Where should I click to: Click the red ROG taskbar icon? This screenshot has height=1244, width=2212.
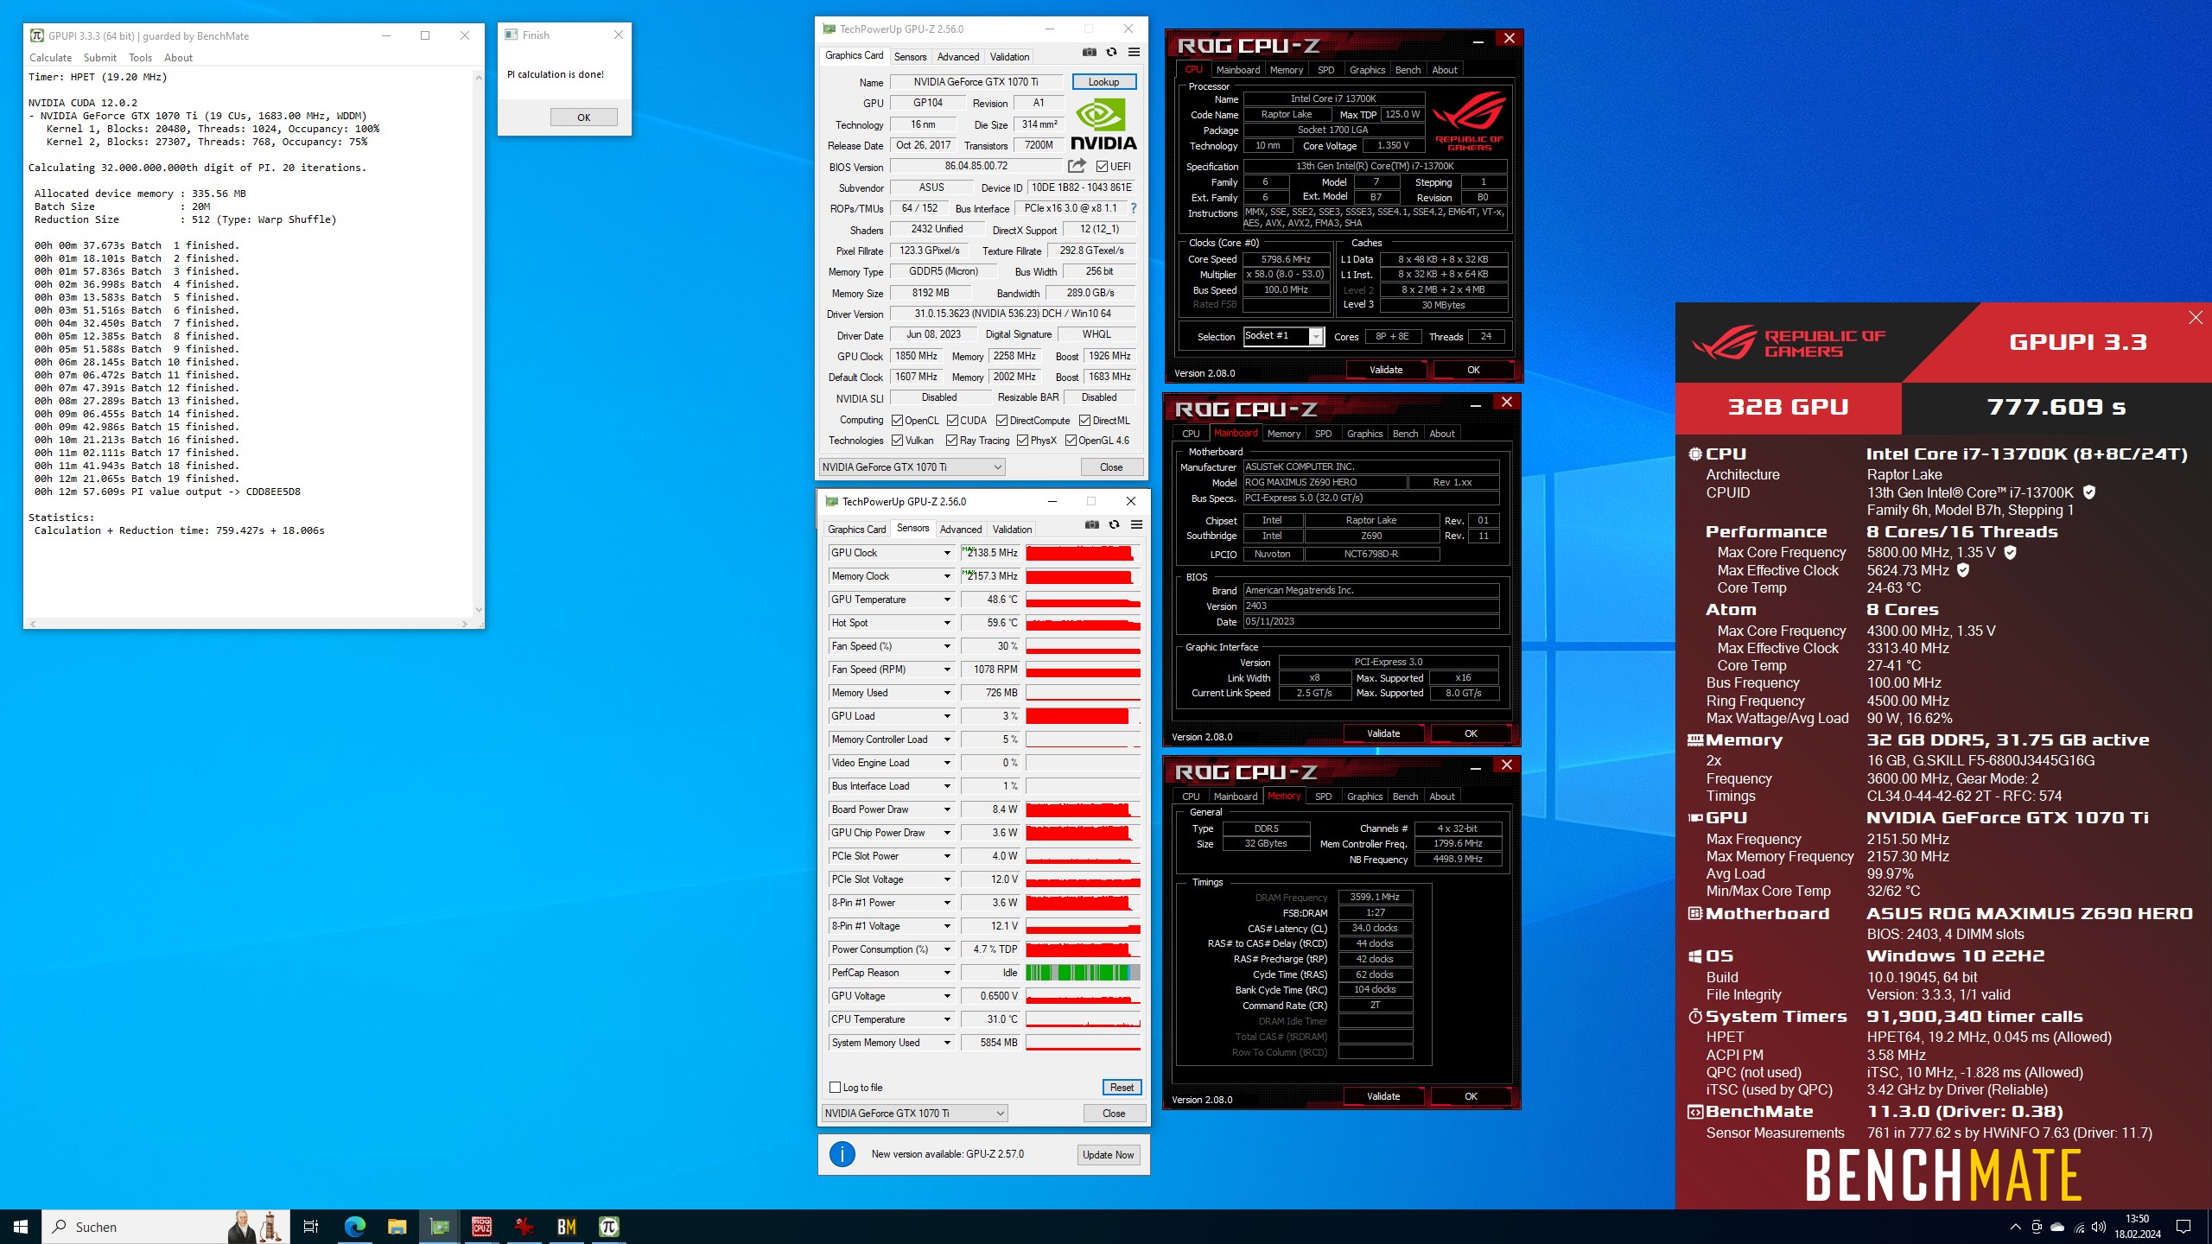524,1227
